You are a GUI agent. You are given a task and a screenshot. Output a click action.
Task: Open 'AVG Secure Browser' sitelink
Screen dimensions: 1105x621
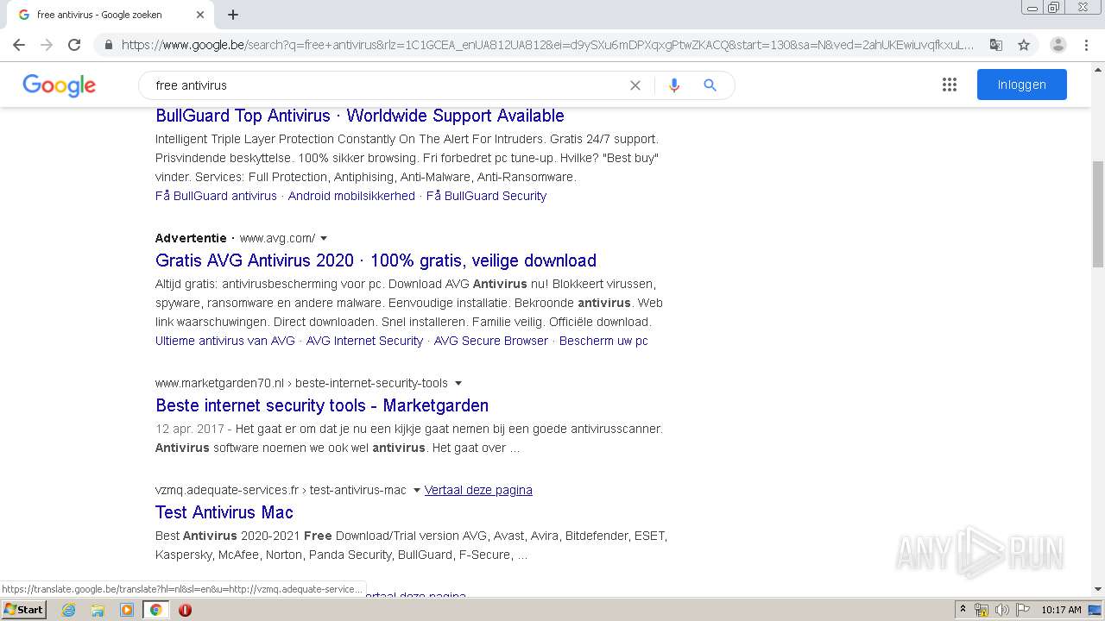click(x=491, y=341)
